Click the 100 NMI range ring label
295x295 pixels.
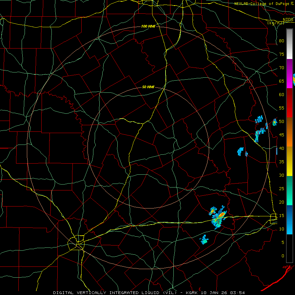[x=148, y=26]
